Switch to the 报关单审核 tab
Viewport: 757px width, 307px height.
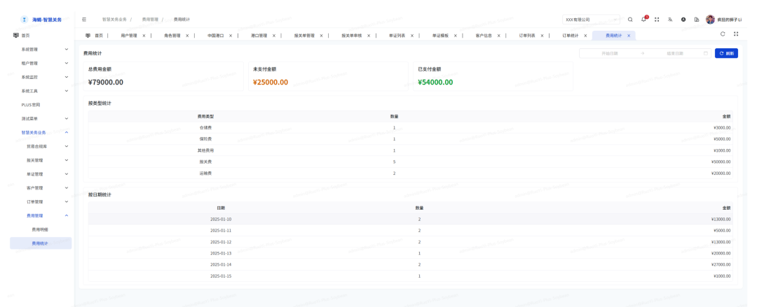click(x=351, y=36)
